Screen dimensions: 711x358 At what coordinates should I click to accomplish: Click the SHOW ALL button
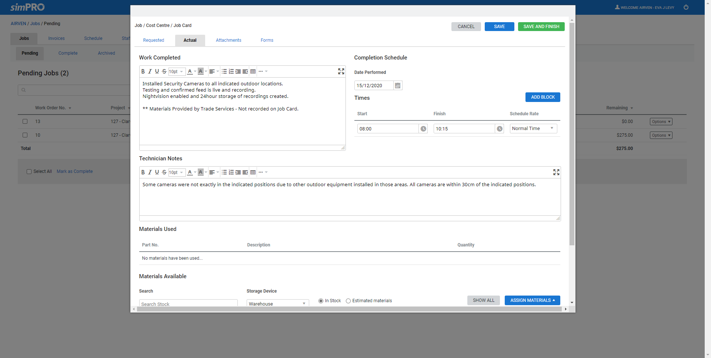pos(483,300)
